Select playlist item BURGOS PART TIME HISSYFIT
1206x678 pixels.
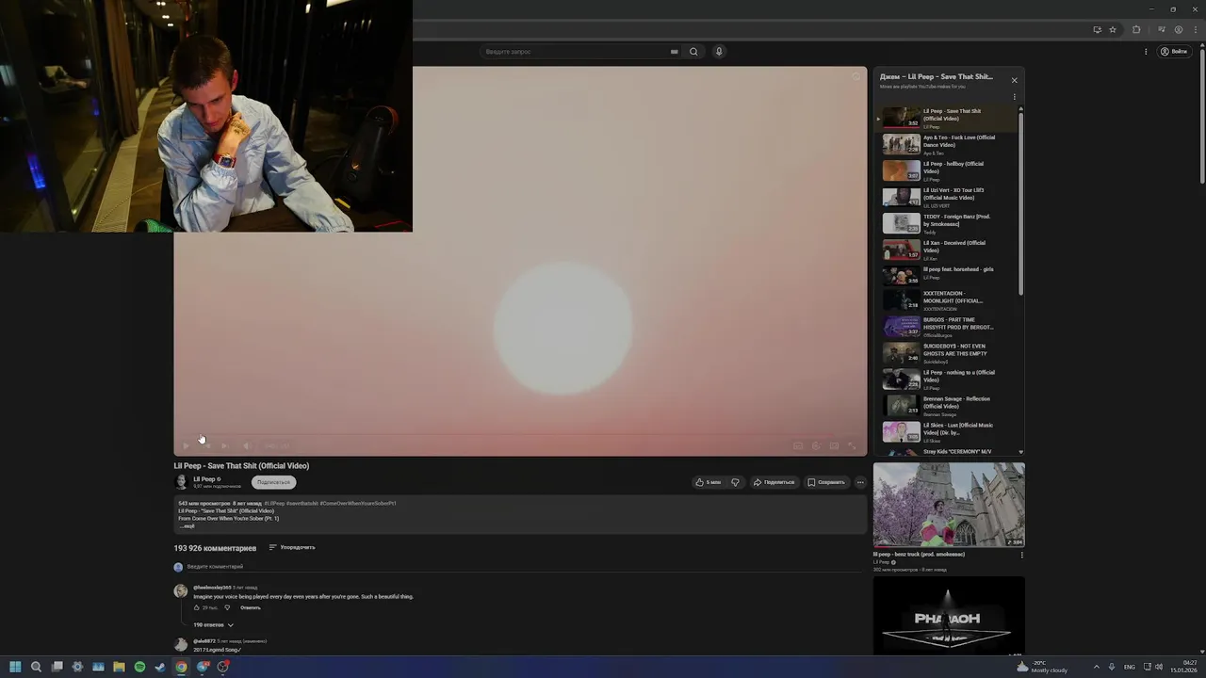click(946, 327)
